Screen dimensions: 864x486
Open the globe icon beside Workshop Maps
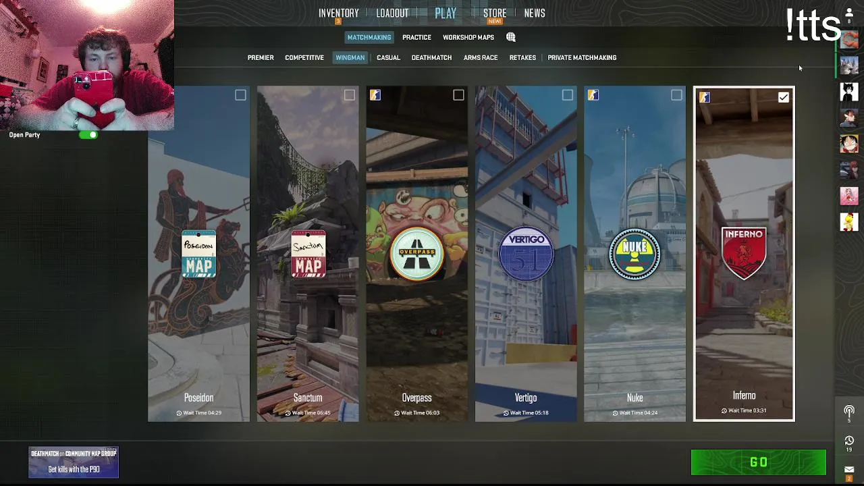(x=511, y=37)
